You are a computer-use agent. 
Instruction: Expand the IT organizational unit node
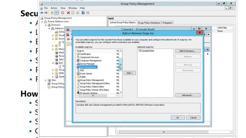pos(53,46)
